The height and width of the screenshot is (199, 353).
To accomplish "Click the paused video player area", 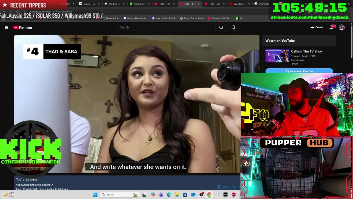I will tap(137, 104).
